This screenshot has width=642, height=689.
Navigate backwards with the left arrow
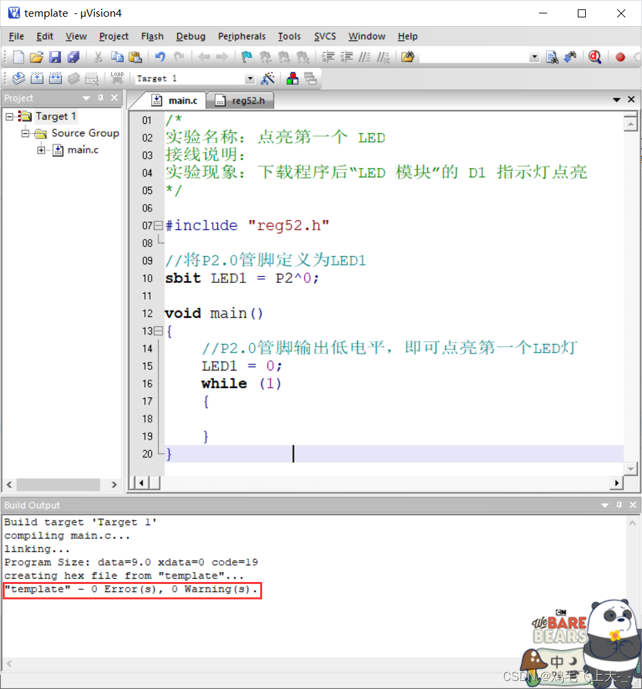[x=203, y=57]
